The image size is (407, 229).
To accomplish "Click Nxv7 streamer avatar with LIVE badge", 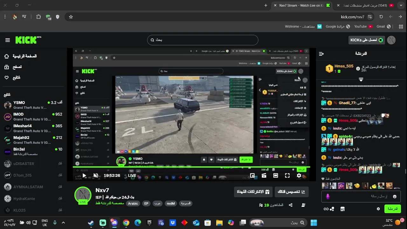I will click(83, 195).
